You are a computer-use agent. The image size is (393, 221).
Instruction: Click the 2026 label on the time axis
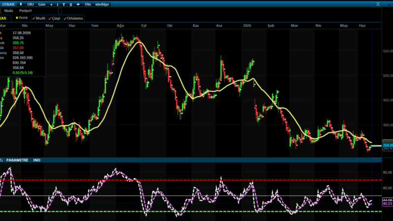tap(247, 26)
